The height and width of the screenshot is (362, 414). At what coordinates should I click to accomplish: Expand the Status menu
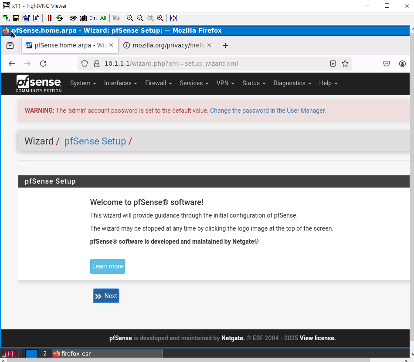pyautogui.click(x=254, y=83)
